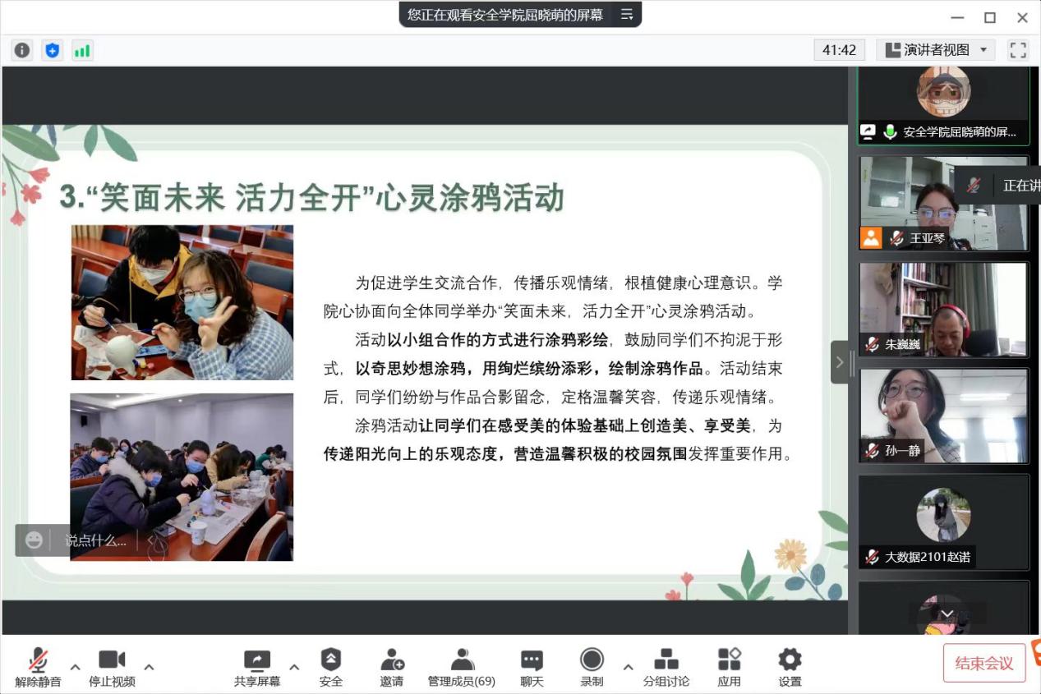Click the sharing notice banner text
The height and width of the screenshot is (694, 1041).
tap(505, 14)
